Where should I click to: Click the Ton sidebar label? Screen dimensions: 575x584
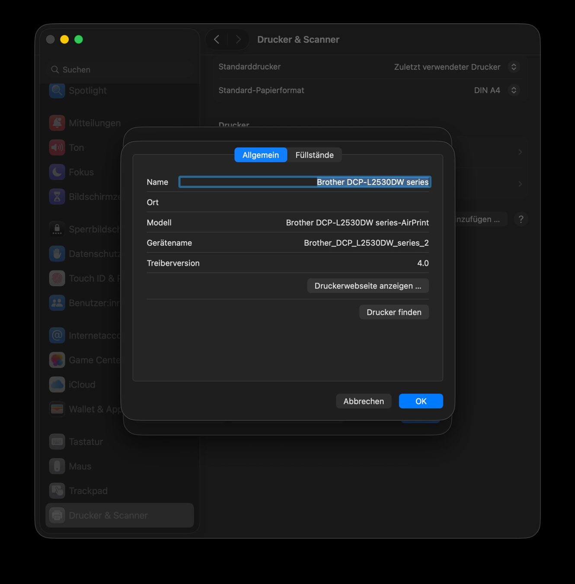77,148
